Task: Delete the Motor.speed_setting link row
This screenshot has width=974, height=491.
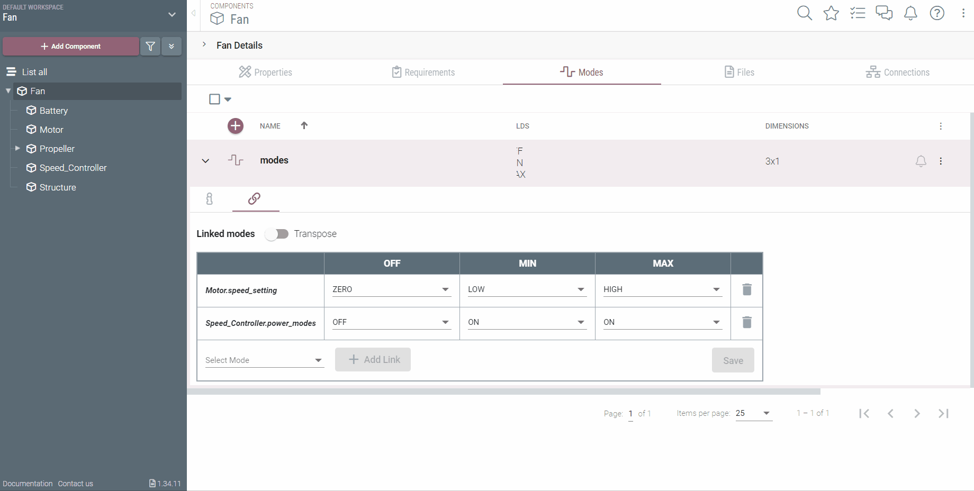Action: [x=747, y=289]
